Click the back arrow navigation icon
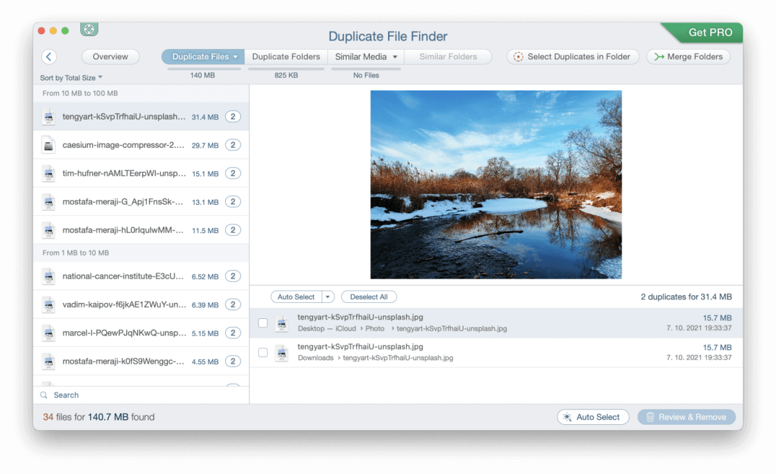 point(49,57)
